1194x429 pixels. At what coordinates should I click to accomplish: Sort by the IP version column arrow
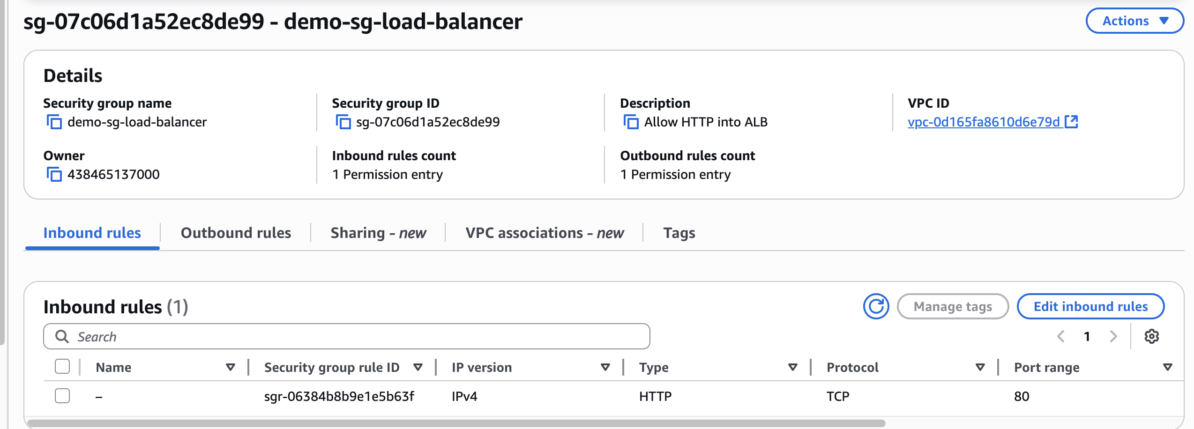[x=605, y=367]
